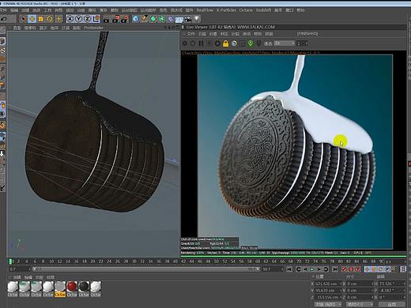Play animation forward
The image size is (411, 308).
click(312, 269)
